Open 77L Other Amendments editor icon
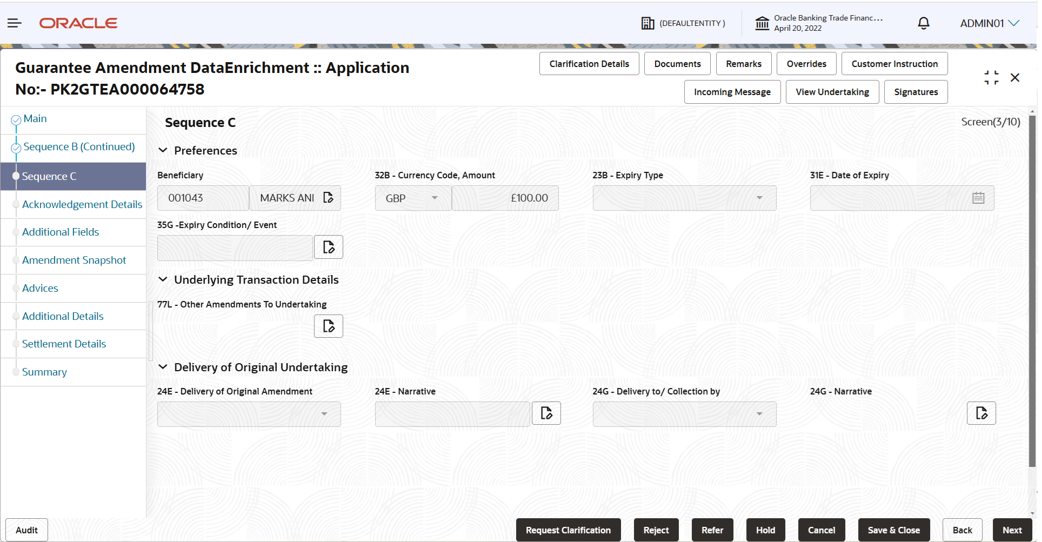 point(329,326)
